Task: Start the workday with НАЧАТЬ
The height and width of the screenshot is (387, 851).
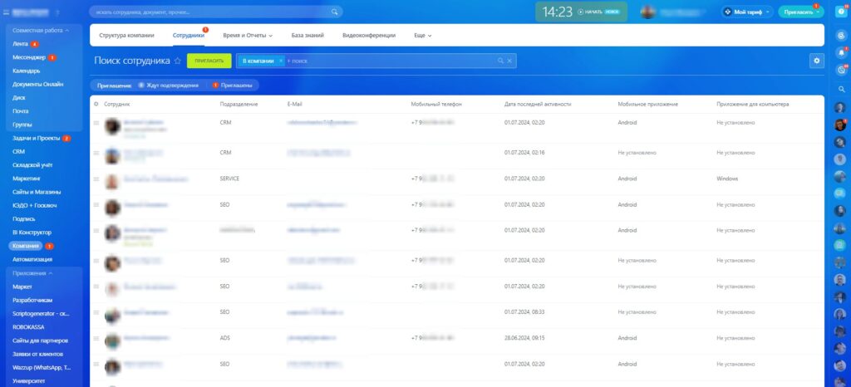Action: pyautogui.click(x=593, y=12)
